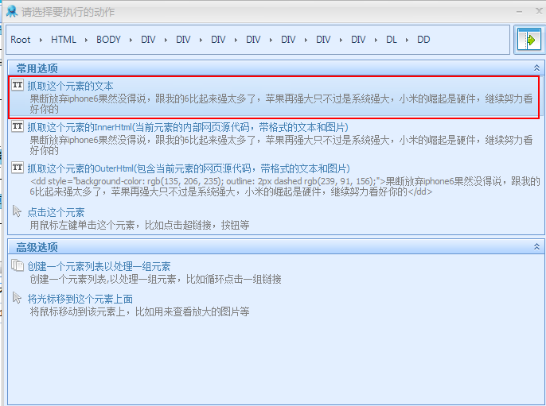Select last DIV before DL in breadcrumb
The width and height of the screenshot is (546, 406).
tap(358, 40)
